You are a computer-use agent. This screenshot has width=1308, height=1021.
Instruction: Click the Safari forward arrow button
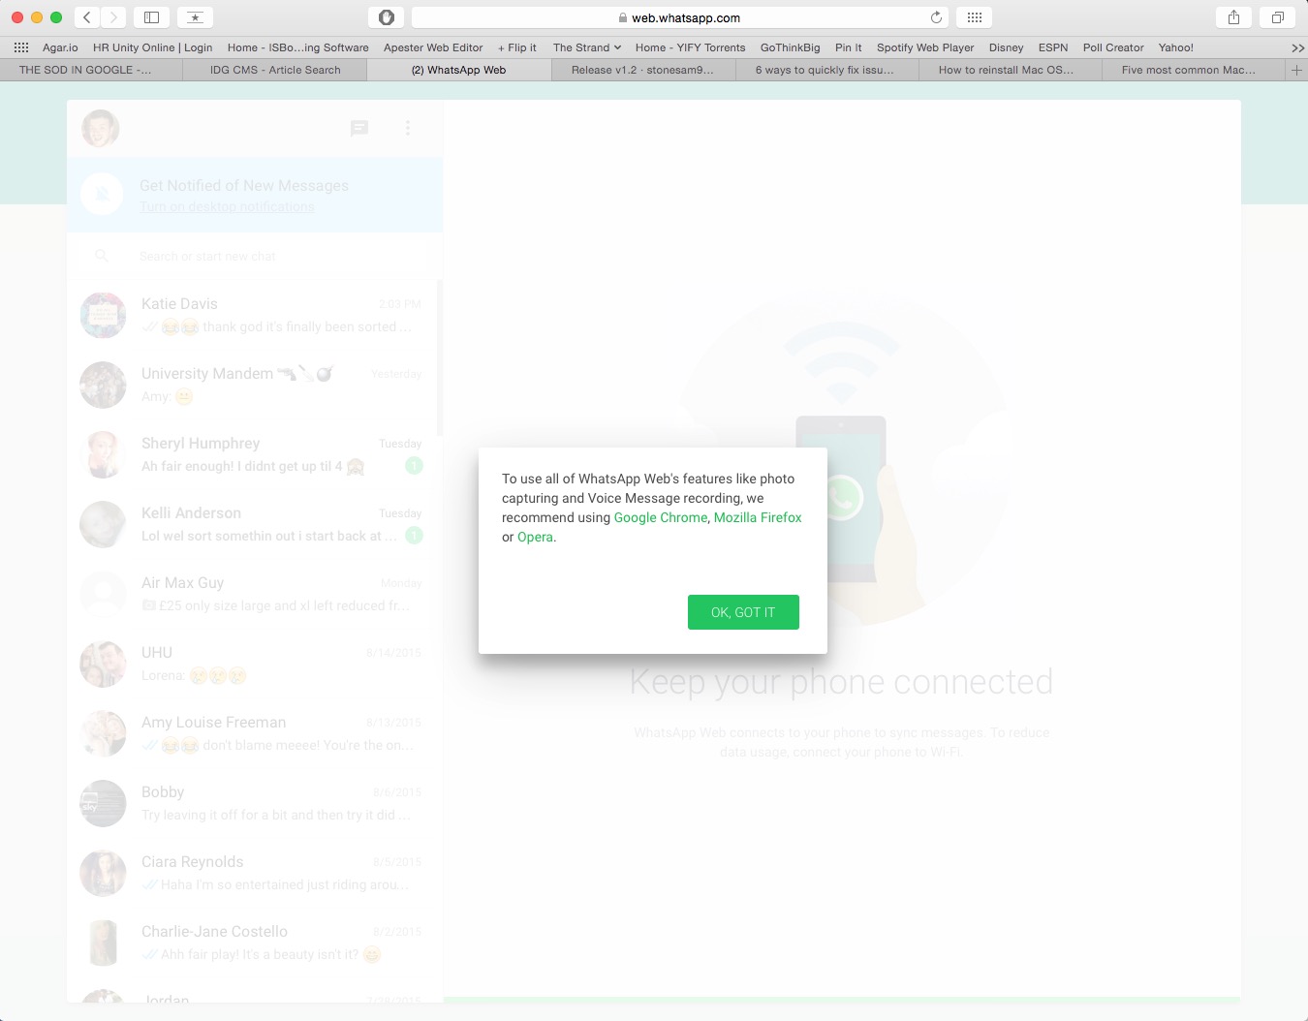[113, 17]
